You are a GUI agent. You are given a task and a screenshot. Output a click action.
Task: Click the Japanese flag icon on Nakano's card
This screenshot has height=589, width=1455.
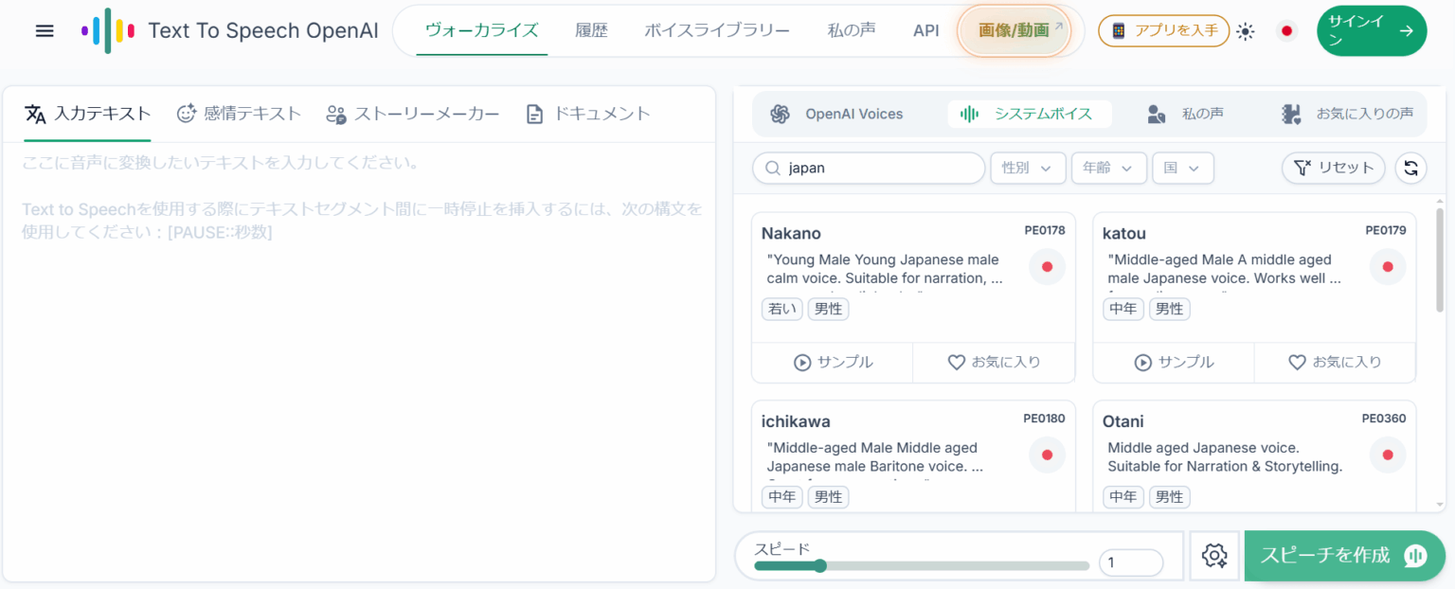1047,267
